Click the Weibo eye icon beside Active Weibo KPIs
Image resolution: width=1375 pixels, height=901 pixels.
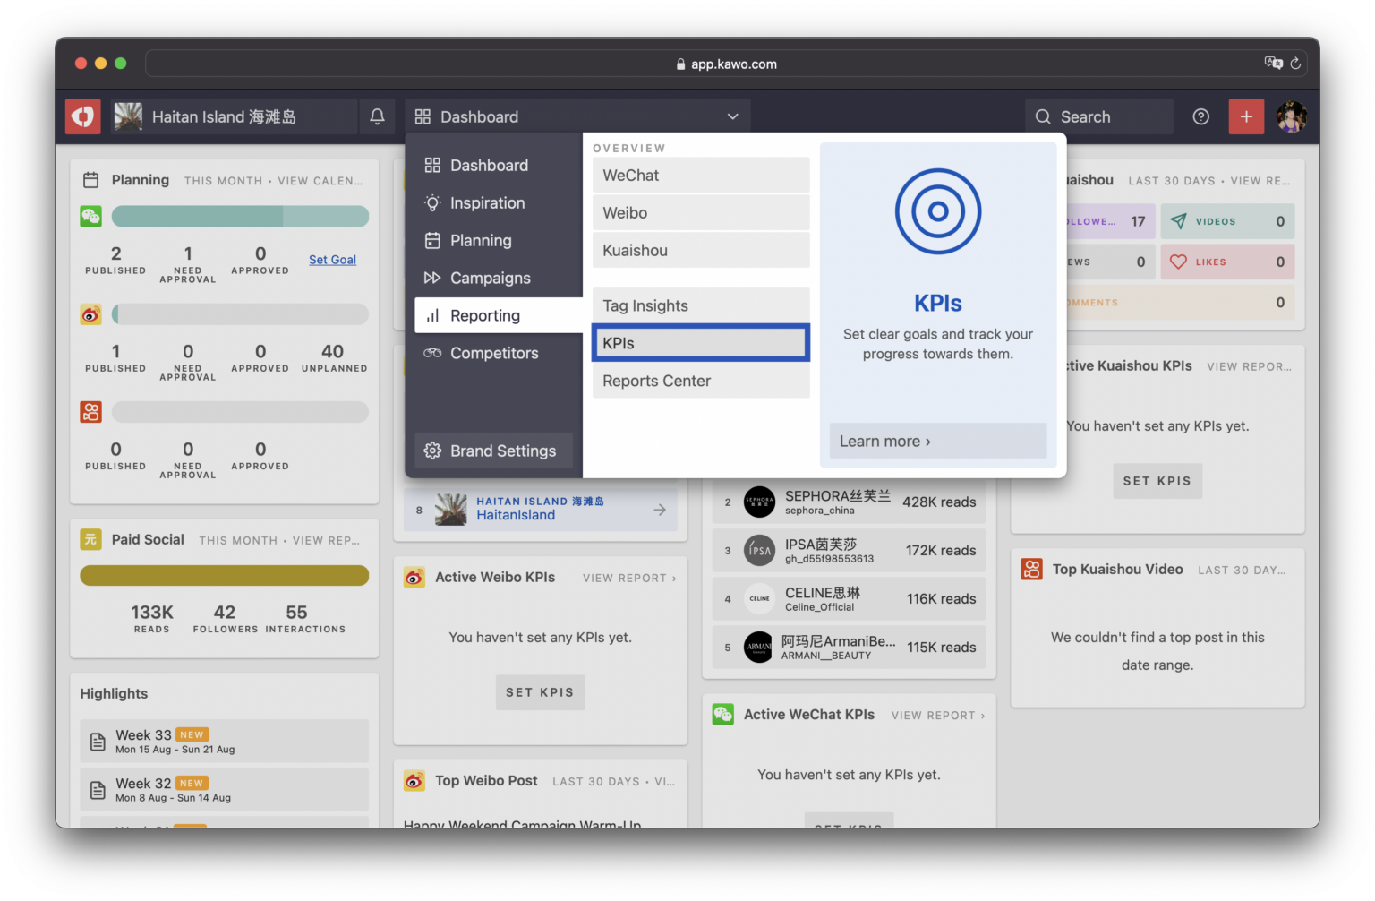[414, 578]
